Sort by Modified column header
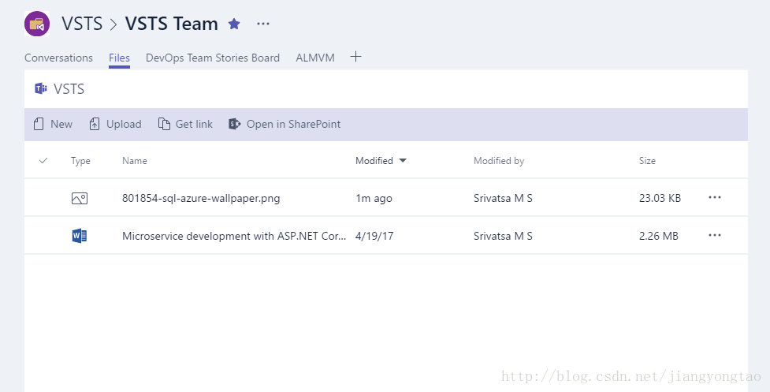The image size is (770, 392). tap(374, 161)
